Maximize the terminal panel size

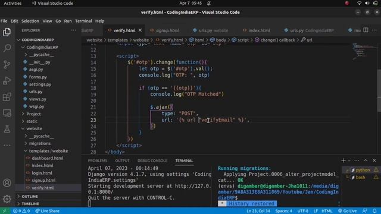[x=366, y=160]
